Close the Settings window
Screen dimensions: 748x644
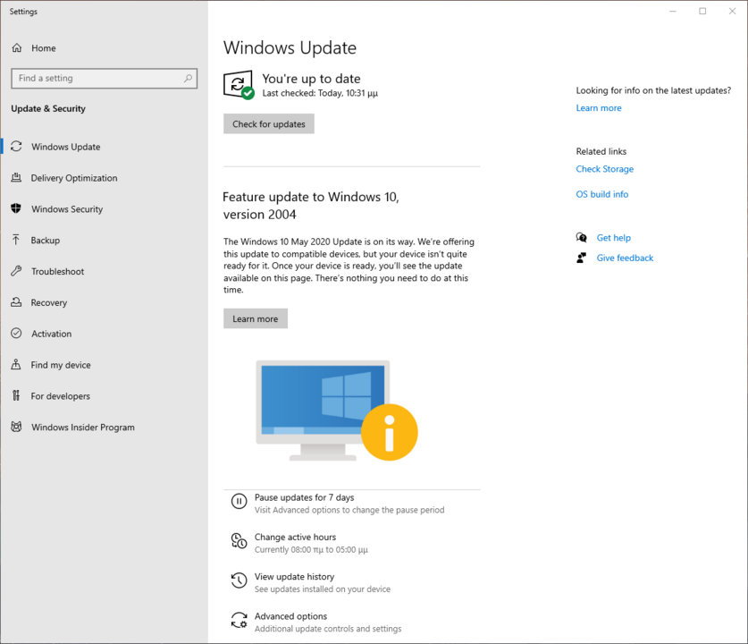pyautogui.click(x=732, y=11)
